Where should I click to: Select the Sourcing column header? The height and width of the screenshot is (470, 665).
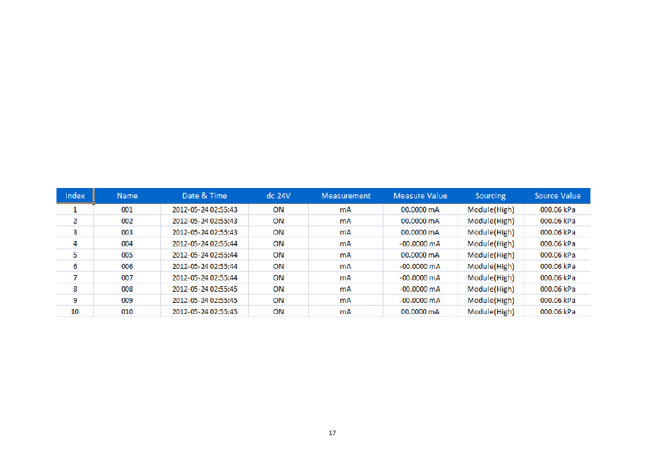490,196
